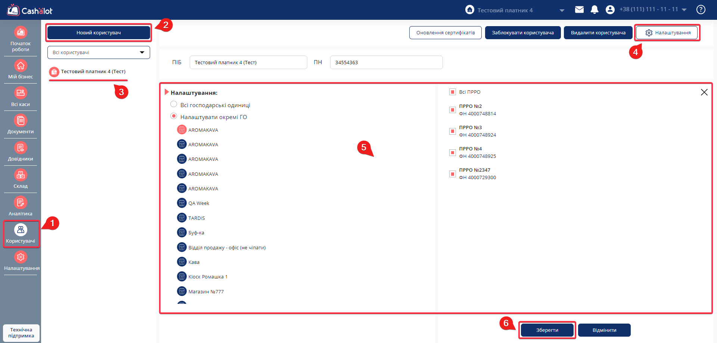Uncheck ПРРО №2347 checkbox

pos(453,174)
